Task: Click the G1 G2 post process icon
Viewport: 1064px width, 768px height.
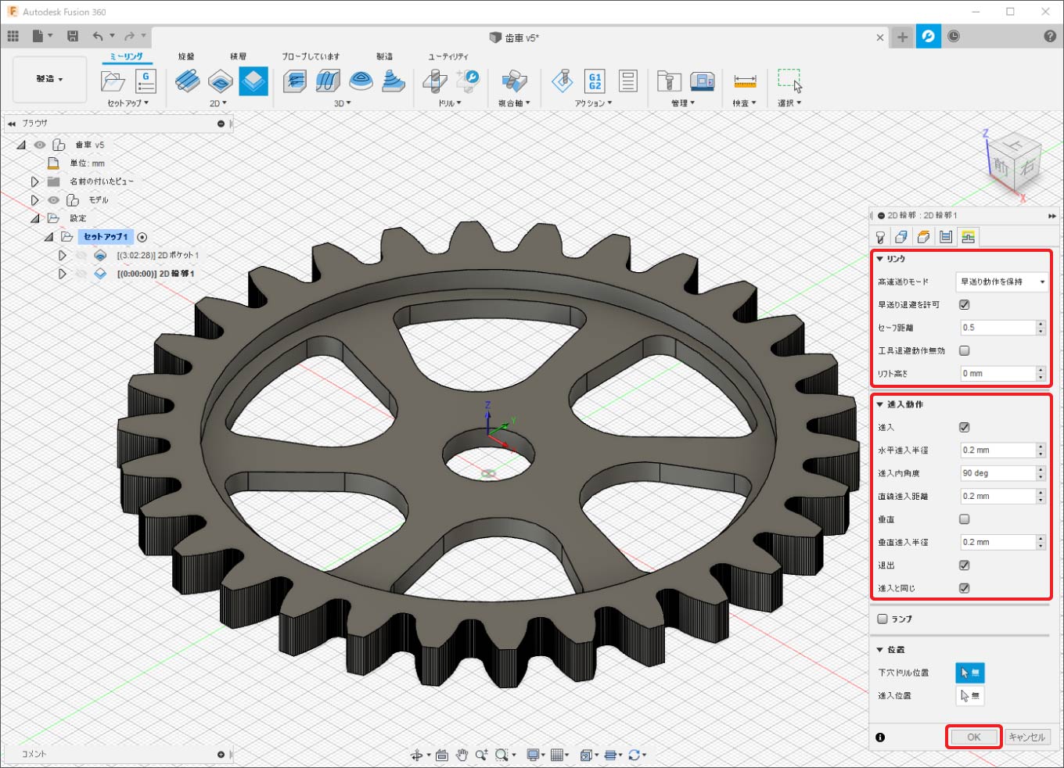Action: pyautogui.click(x=595, y=81)
